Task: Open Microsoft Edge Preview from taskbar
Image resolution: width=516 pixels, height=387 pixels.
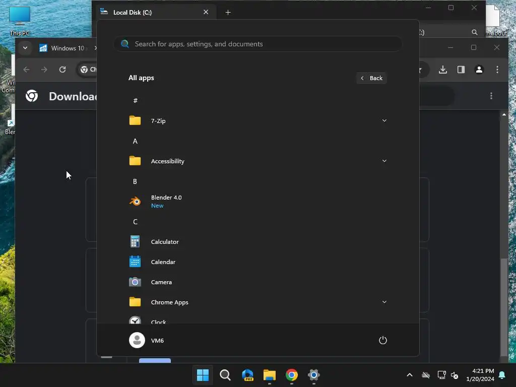Action: (x=247, y=375)
